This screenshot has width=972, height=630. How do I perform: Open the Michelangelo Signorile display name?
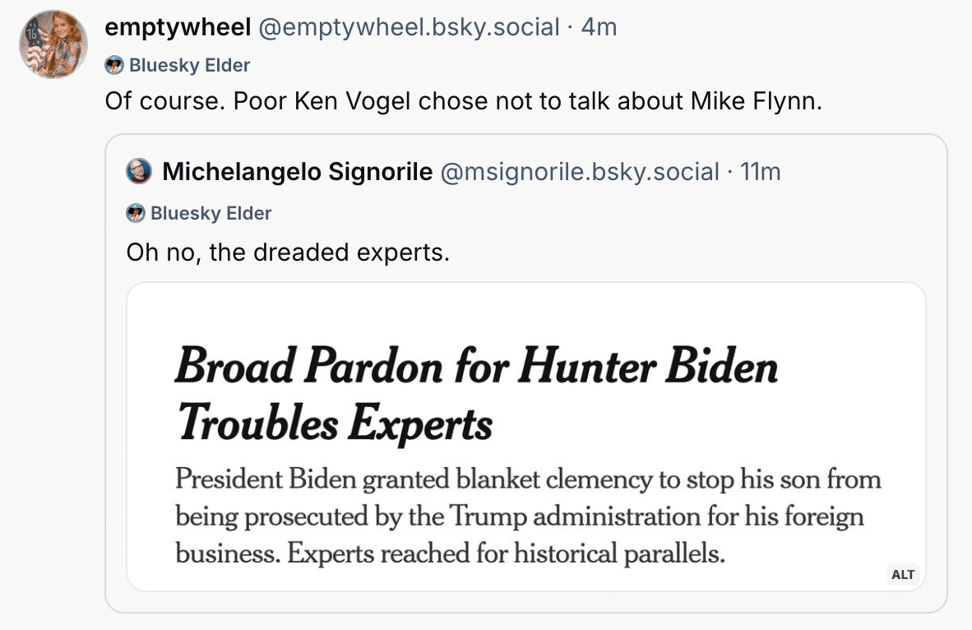coord(297,171)
